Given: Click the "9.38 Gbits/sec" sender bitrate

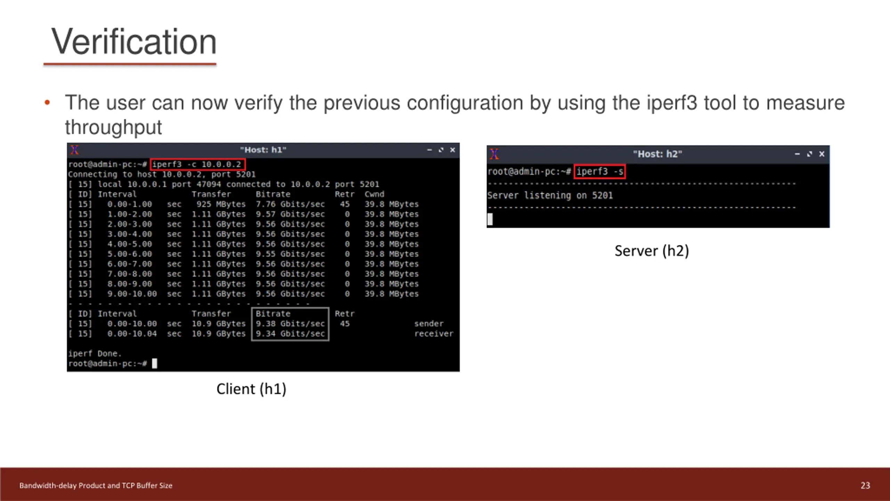Looking at the screenshot, I should tap(290, 324).
